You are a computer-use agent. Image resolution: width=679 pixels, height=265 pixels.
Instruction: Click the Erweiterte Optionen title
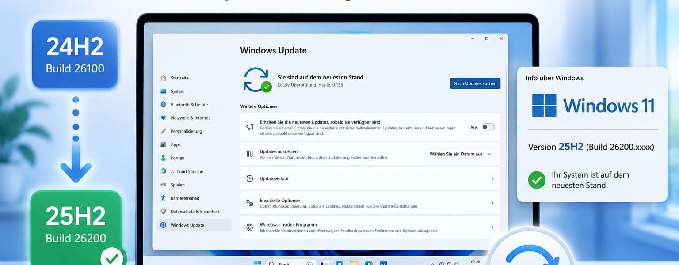point(280,201)
